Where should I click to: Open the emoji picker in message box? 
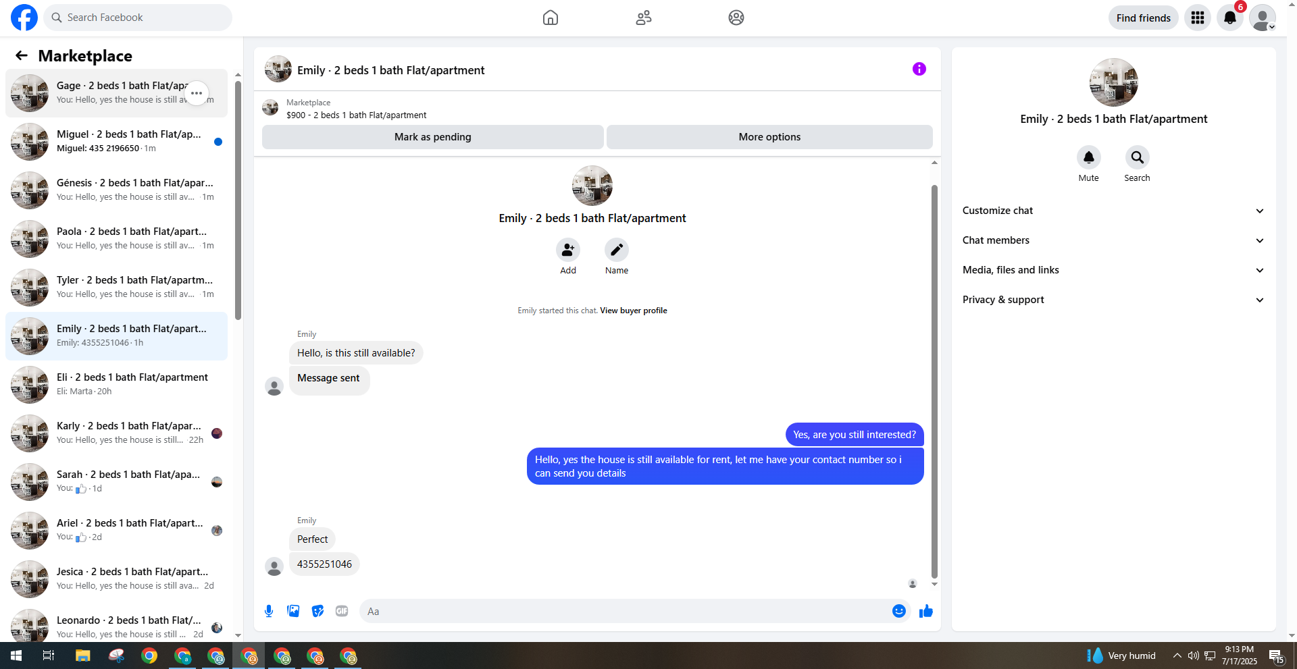pos(899,611)
